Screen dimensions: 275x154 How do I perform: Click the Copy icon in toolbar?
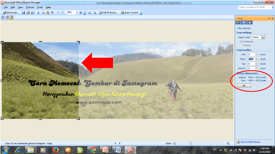click(43, 12)
